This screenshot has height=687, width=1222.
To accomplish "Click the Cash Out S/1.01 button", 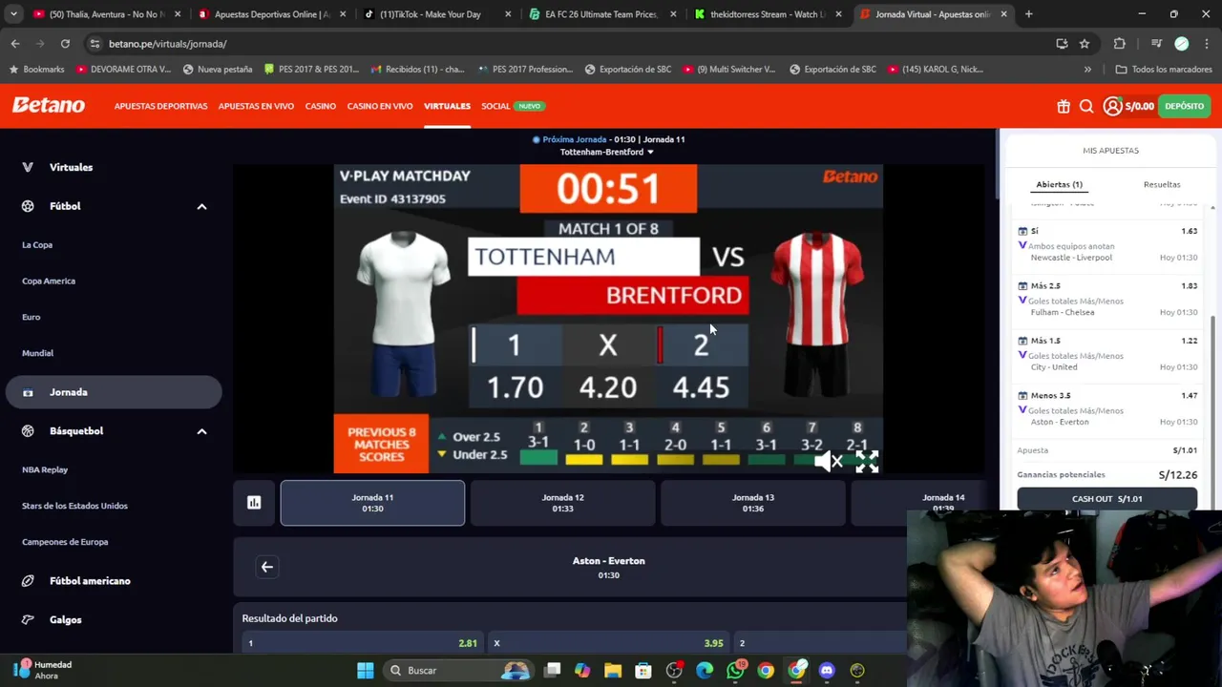I will pos(1106,499).
